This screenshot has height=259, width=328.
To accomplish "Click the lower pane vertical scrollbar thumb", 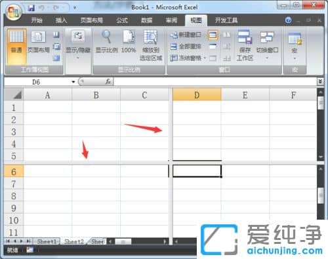I will click(x=321, y=195).
